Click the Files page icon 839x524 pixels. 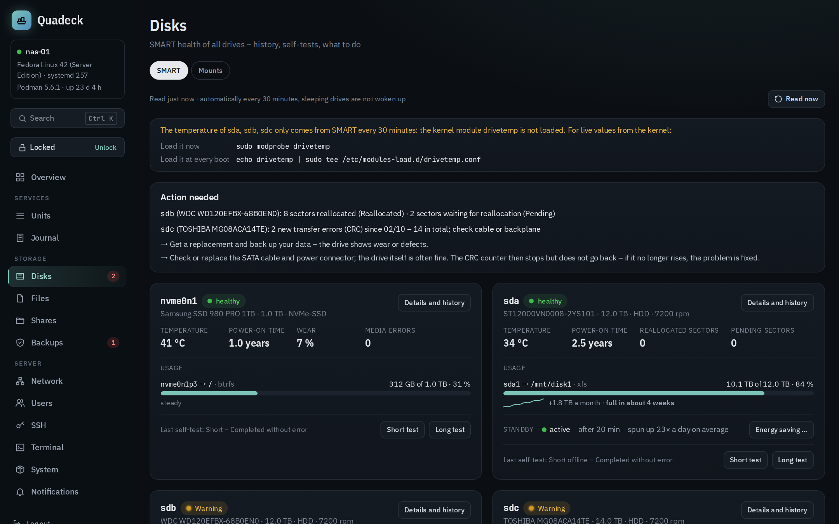tap(20, 298)
